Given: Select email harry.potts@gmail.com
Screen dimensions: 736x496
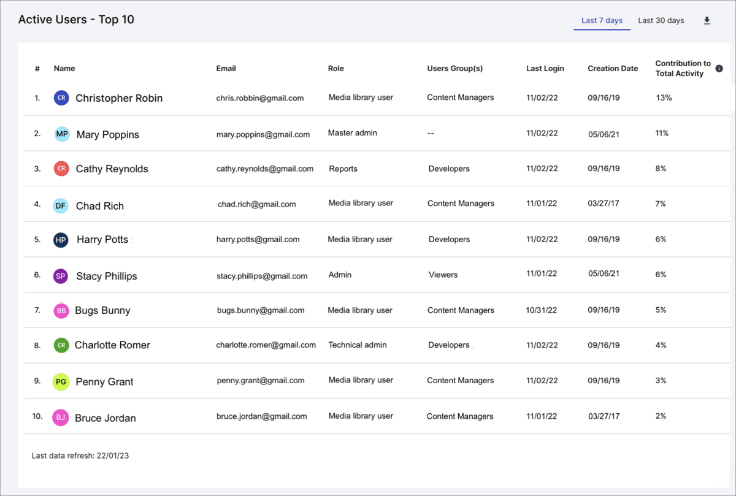Looking at the screenshot, I should tap(258, 240).
